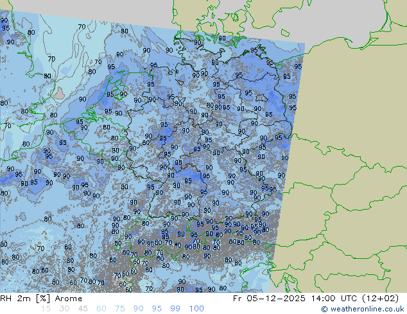
Task: Click the legend value 99 in color scale
Action: coord(175,309)
